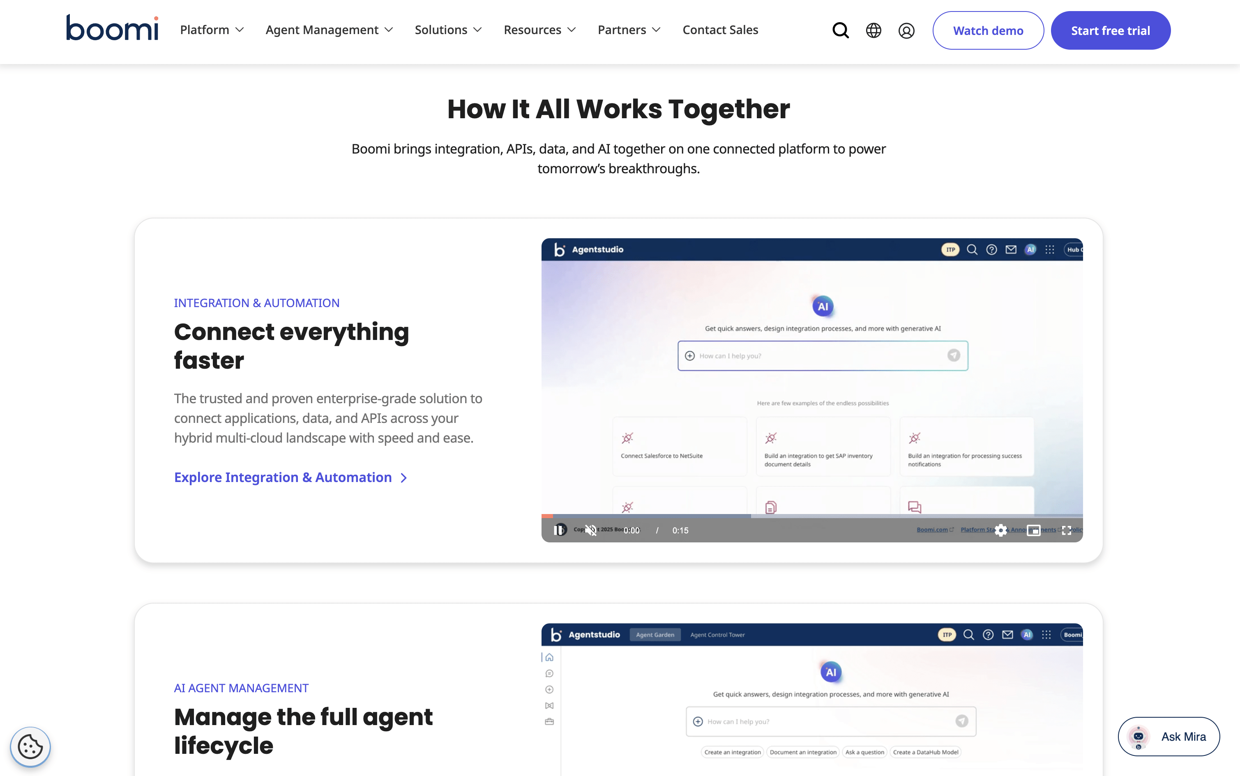The image size is (1240, 776).
Task: Expand the Agent Management menu
Action: pos(329,30)
